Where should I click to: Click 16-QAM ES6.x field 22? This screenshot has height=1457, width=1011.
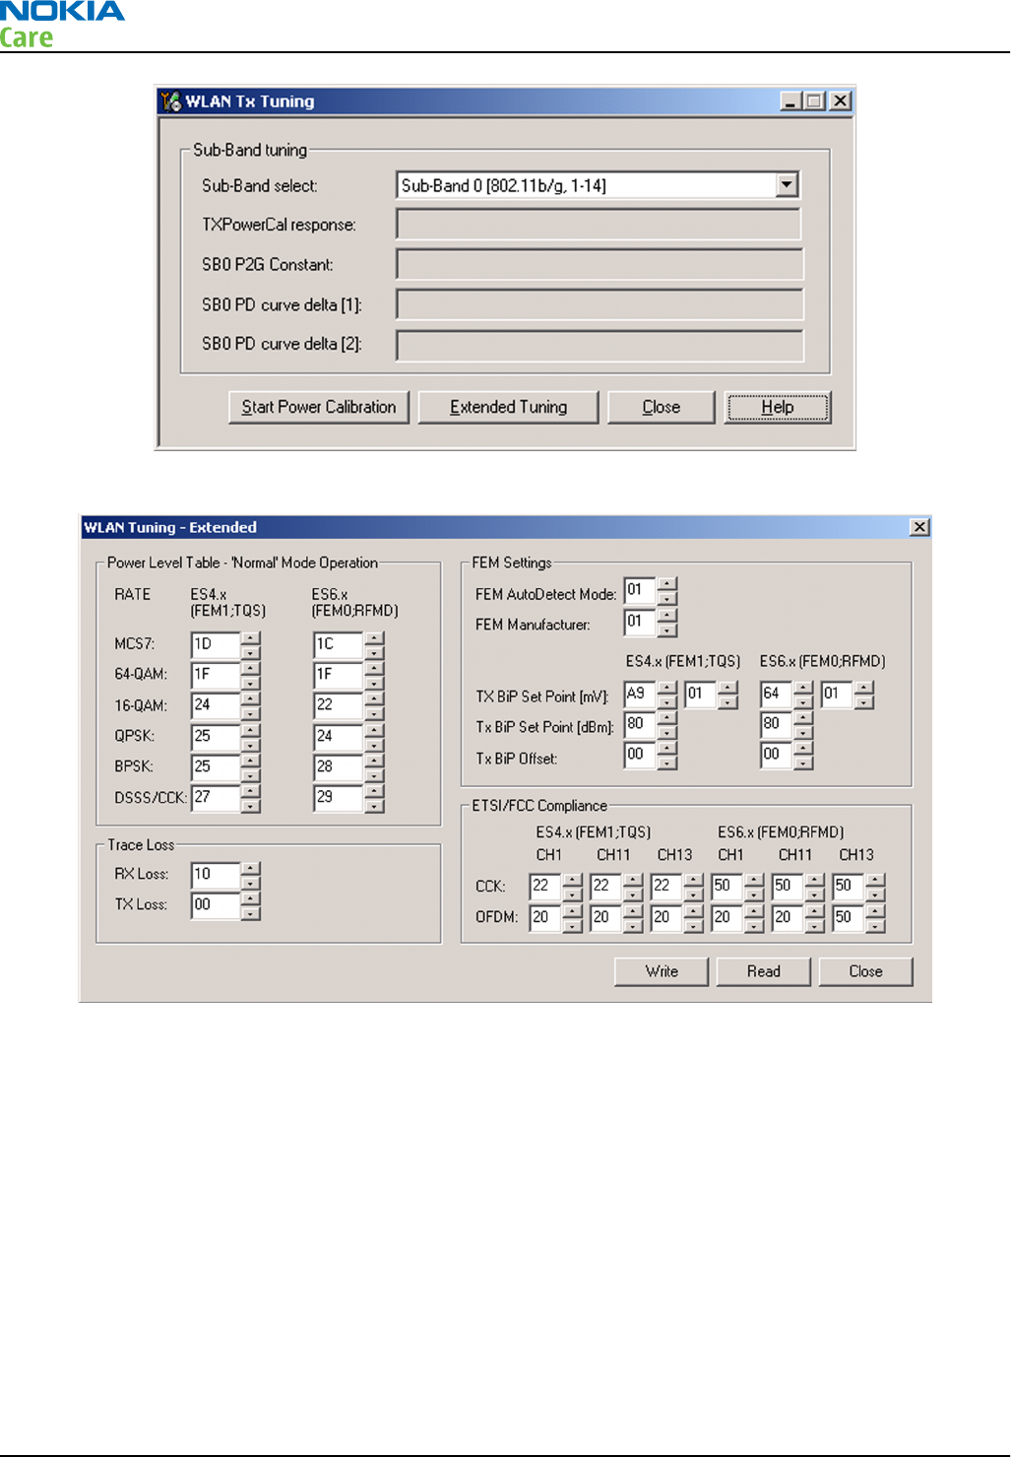tap(339, 705)
